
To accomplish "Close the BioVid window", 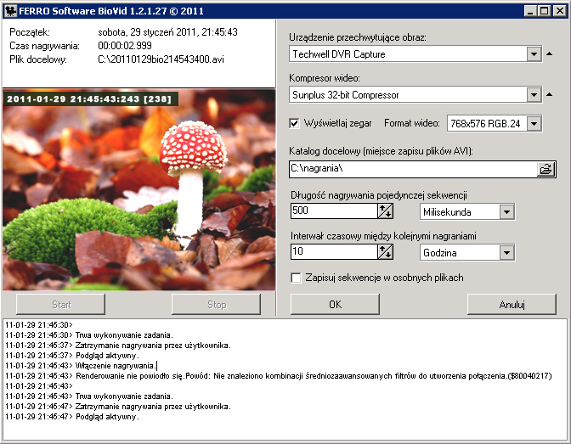I will pos(560,11).
